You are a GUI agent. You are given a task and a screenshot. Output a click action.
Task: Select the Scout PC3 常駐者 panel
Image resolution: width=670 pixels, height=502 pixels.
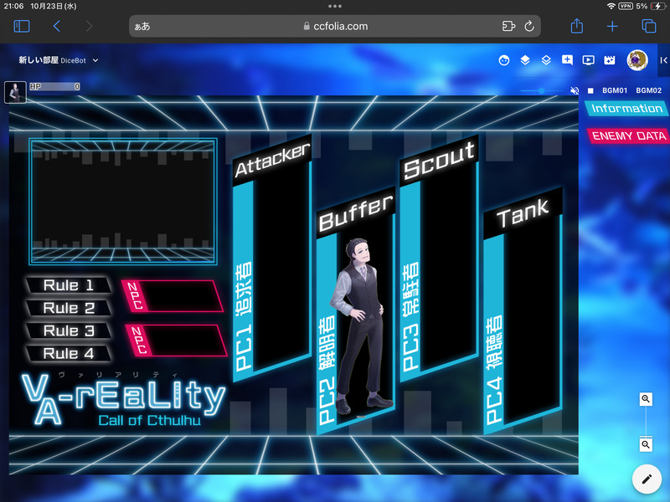click(x=439, y=259)
